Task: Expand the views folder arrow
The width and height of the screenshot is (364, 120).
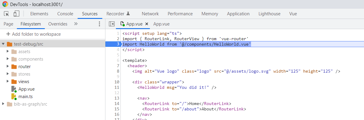Action: [8, 82]
